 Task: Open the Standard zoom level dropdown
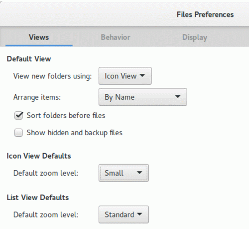point(124,215)
